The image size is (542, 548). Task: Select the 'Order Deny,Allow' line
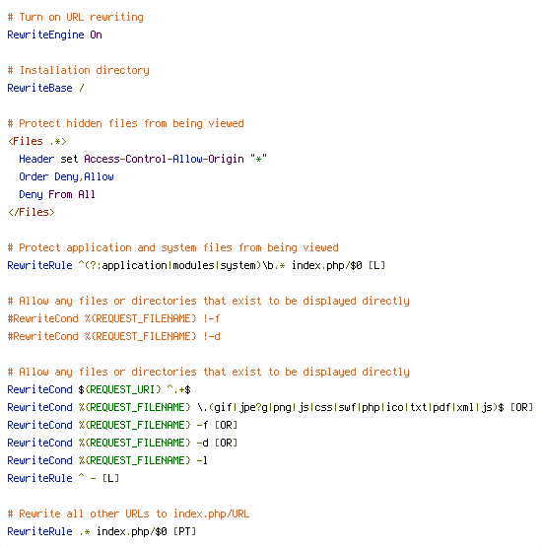(x=66, y=176)
